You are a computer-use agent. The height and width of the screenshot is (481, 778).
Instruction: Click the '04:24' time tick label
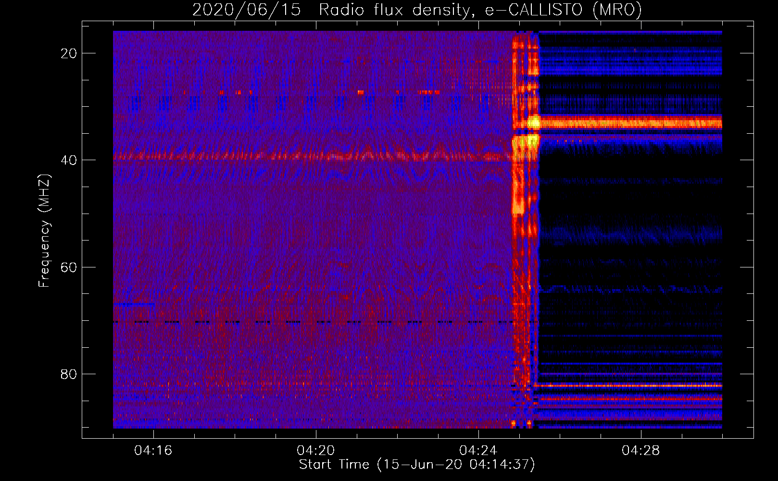click(x=478, y=451)
